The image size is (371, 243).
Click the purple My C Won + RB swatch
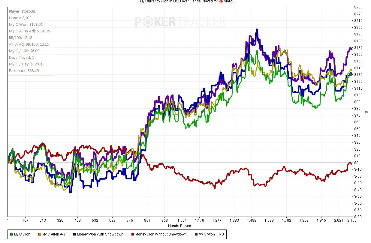pos(196,234)
